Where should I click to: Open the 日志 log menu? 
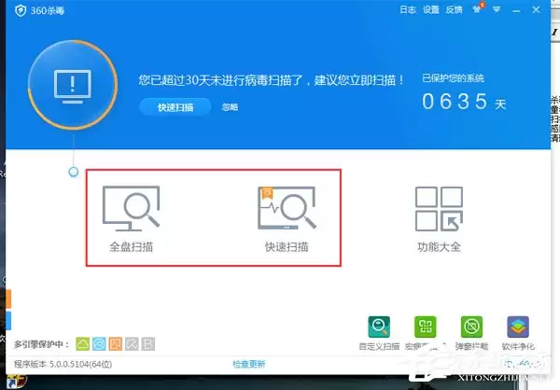coord(408,10)
